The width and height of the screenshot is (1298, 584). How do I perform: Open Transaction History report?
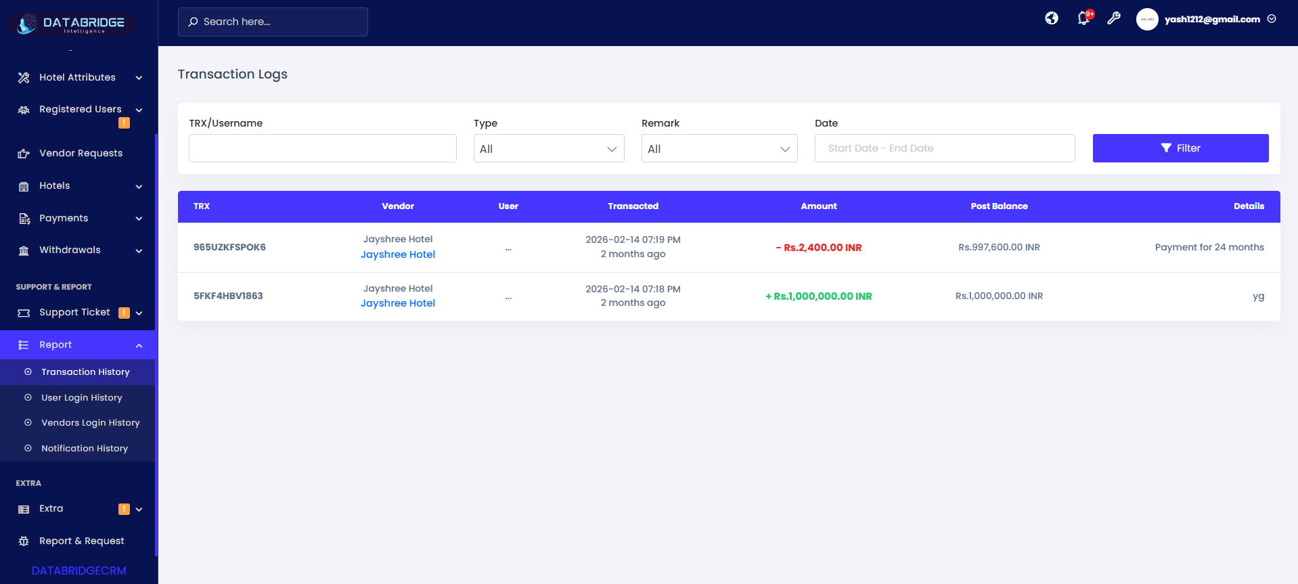pos(85,372)
